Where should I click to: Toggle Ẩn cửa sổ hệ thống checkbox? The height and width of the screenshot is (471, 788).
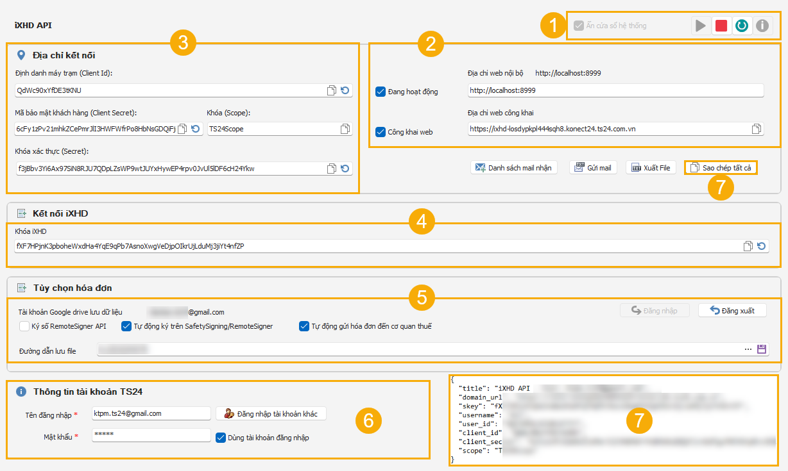579,26
